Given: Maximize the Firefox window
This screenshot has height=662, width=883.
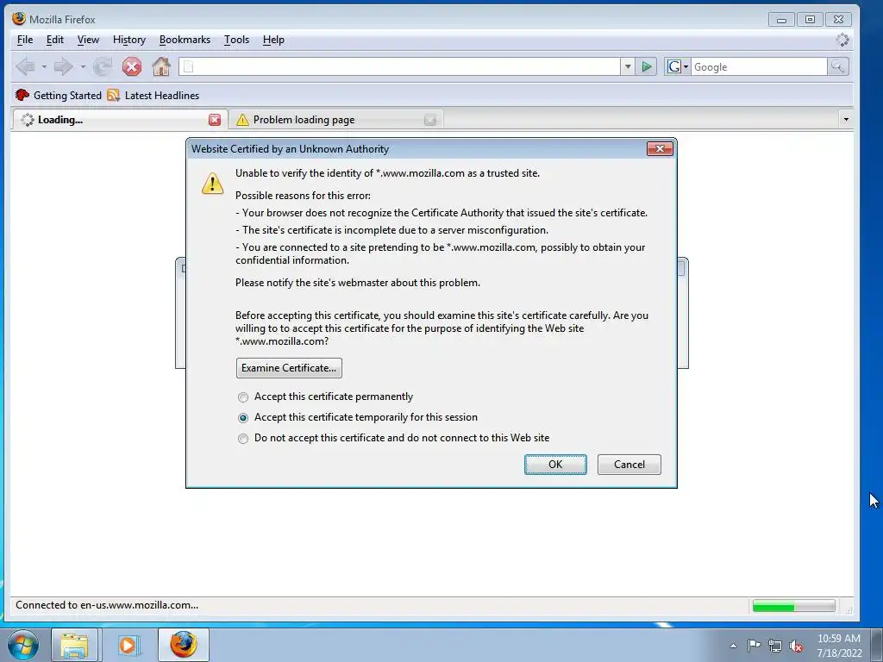Looking at the screenshot, I should pyautogui.click(x=810, y=20).
